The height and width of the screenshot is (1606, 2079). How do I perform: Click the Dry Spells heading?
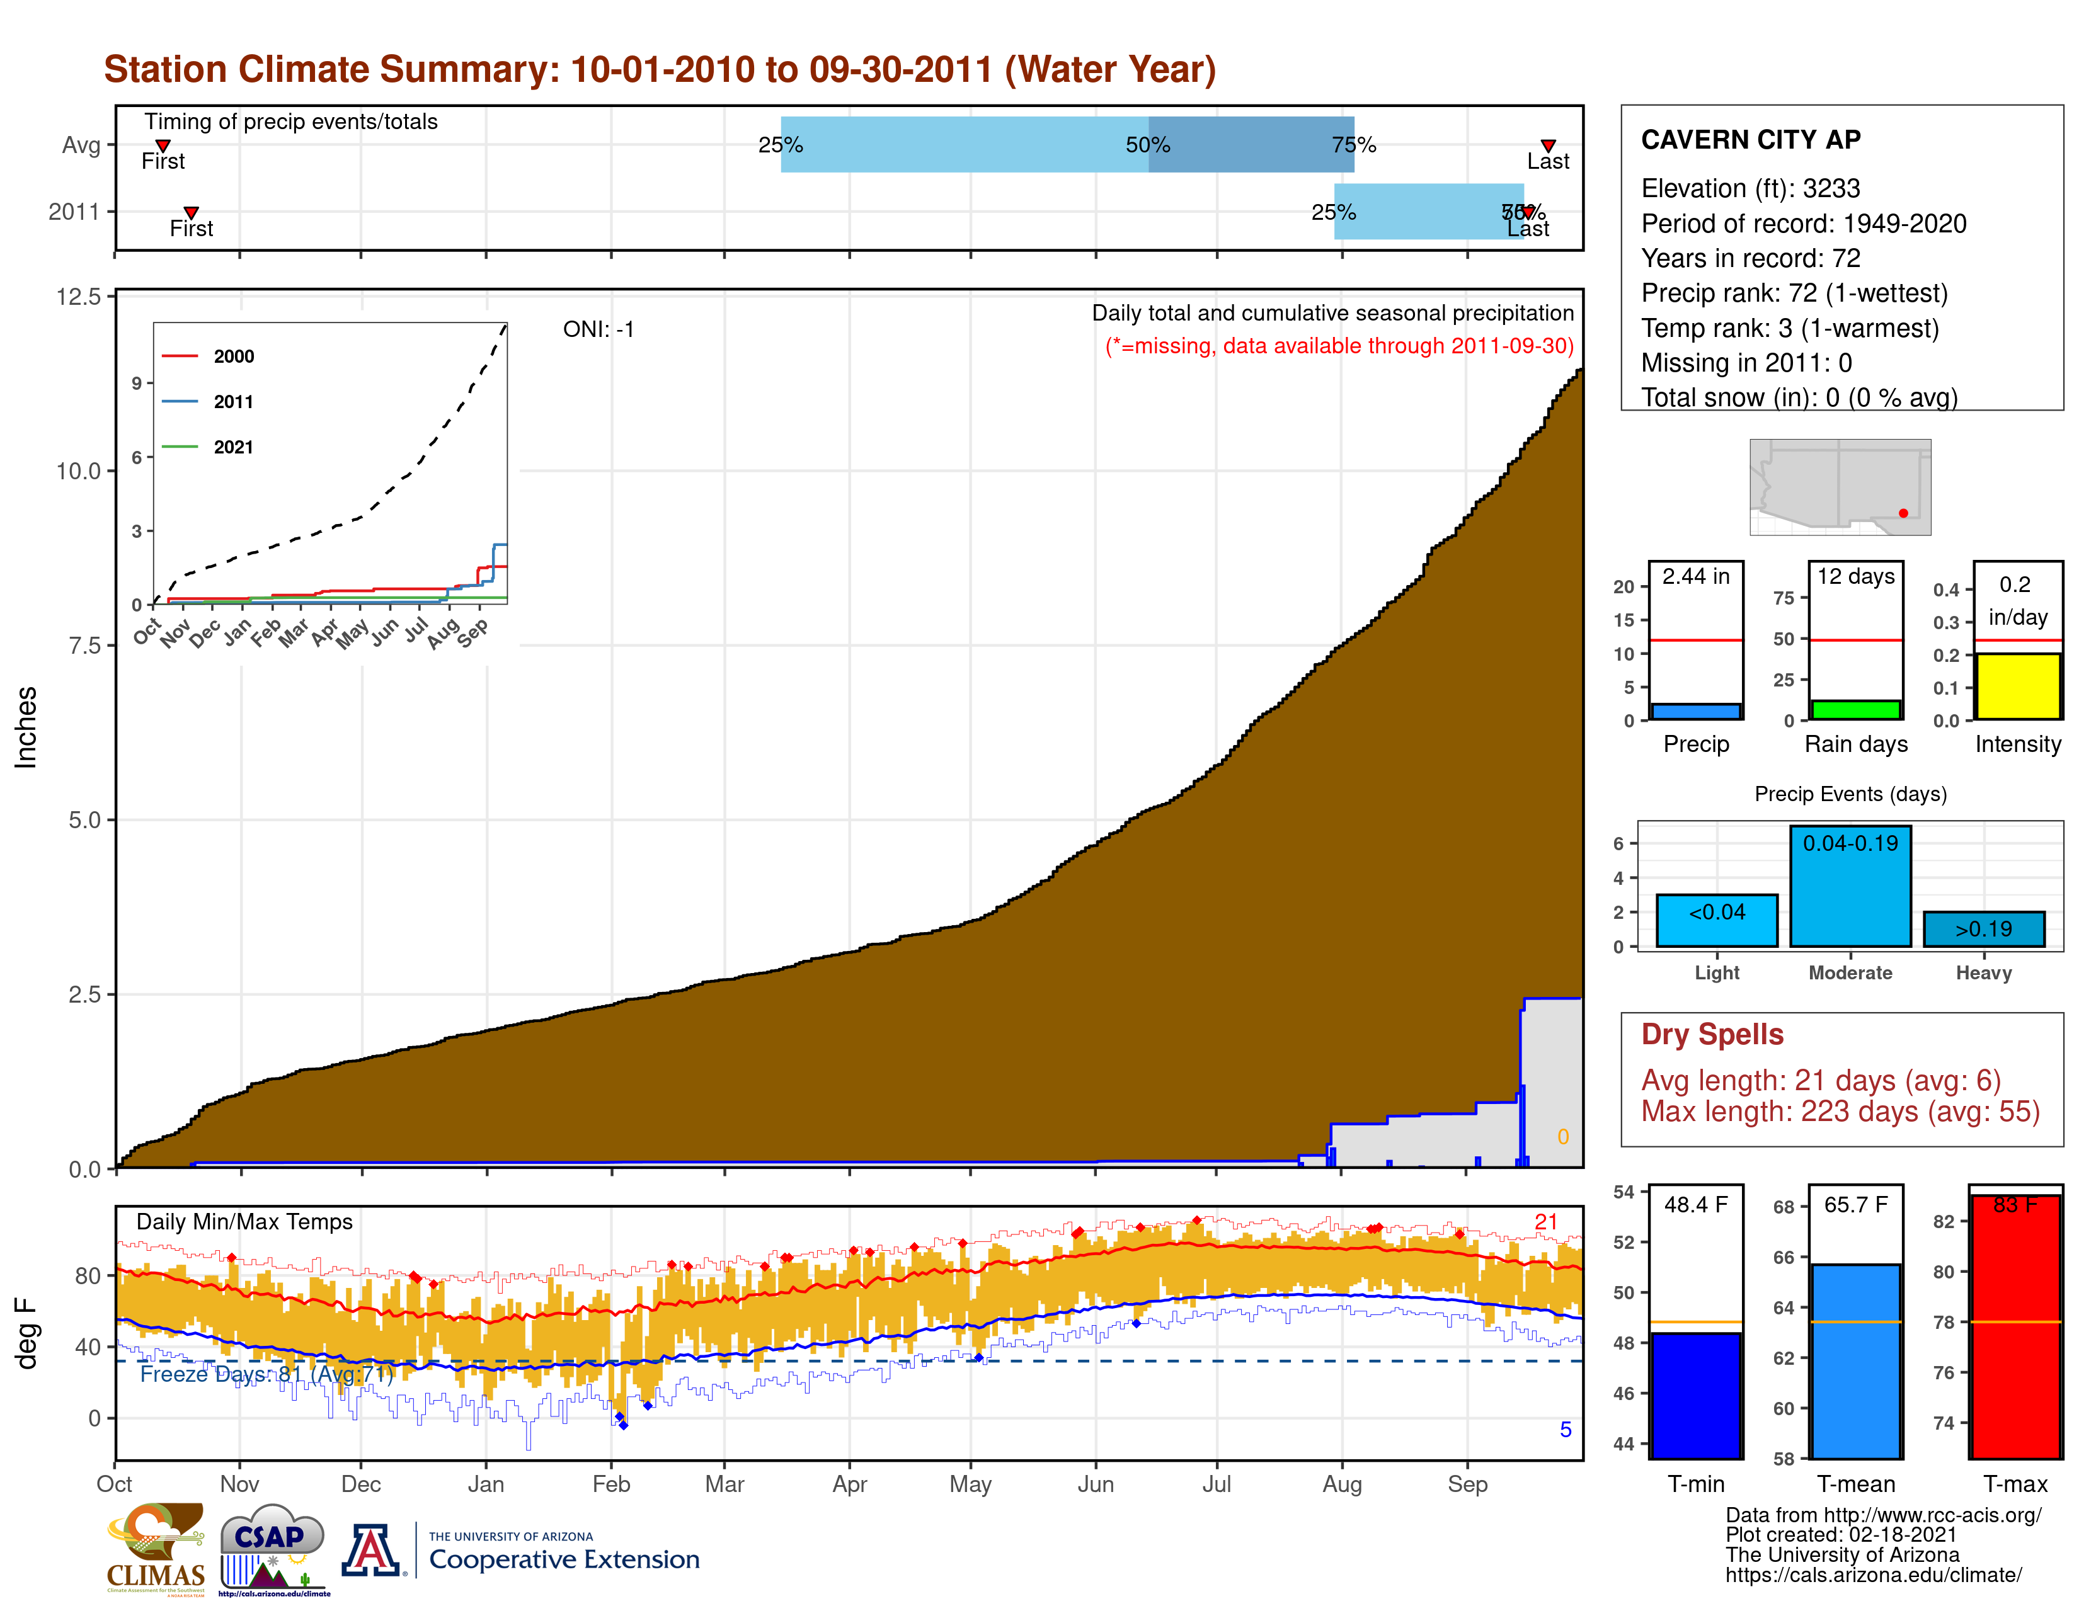(1712, 1034)
